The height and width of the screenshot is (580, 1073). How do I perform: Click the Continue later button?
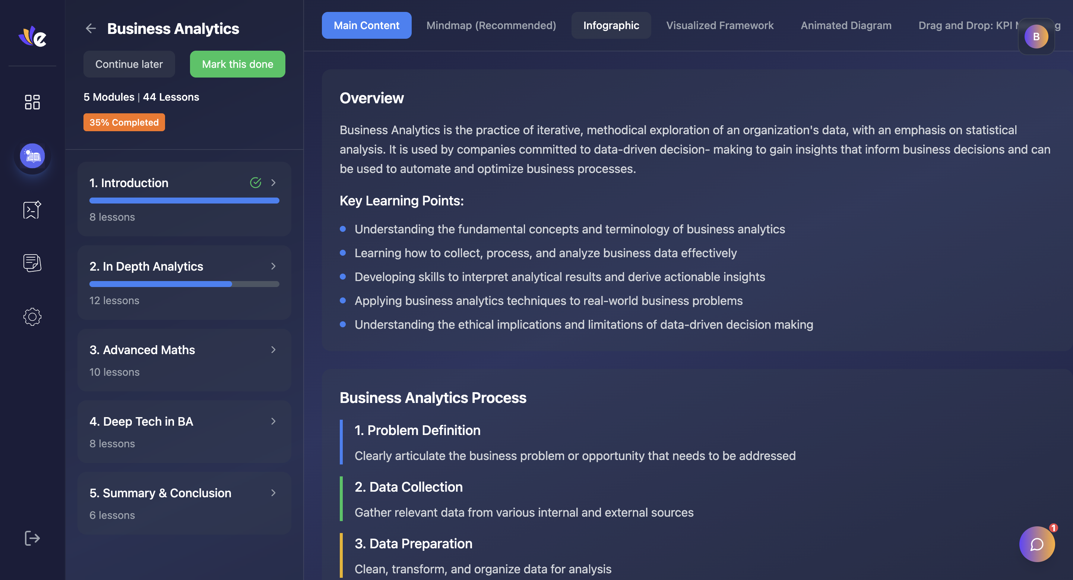tap(129, 64)
